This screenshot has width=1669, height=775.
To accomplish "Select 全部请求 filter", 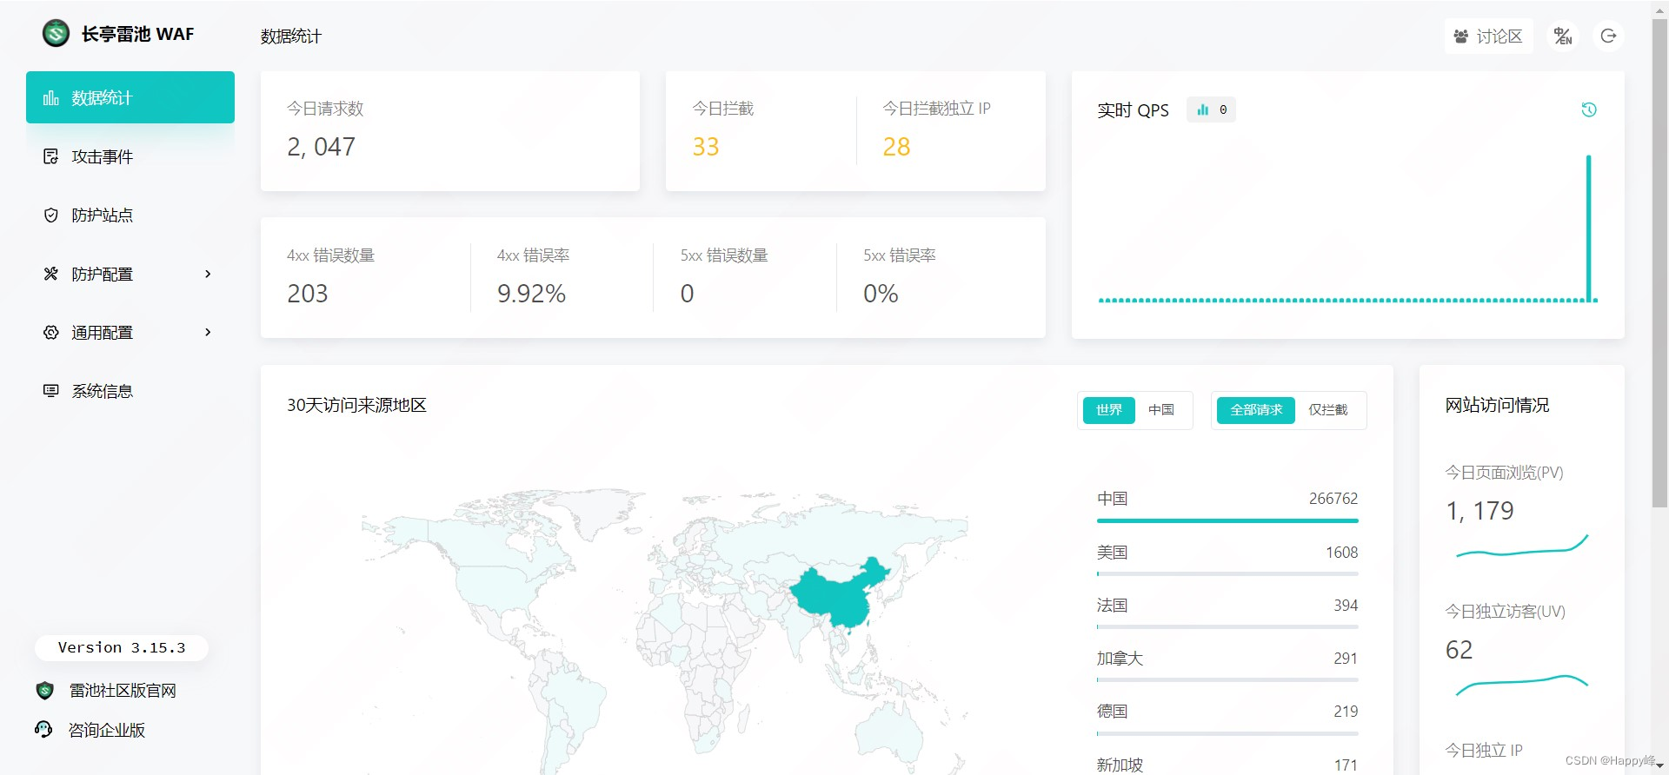I will point(1256,410).
